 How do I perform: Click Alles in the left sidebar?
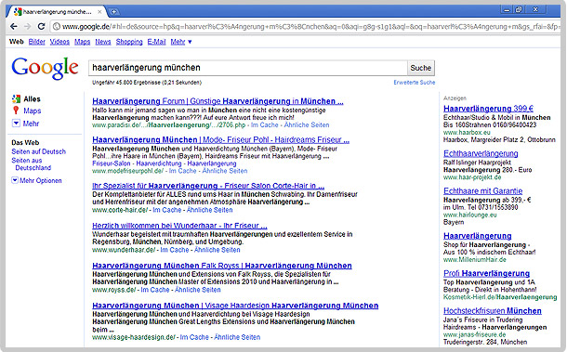coord(32,99)
